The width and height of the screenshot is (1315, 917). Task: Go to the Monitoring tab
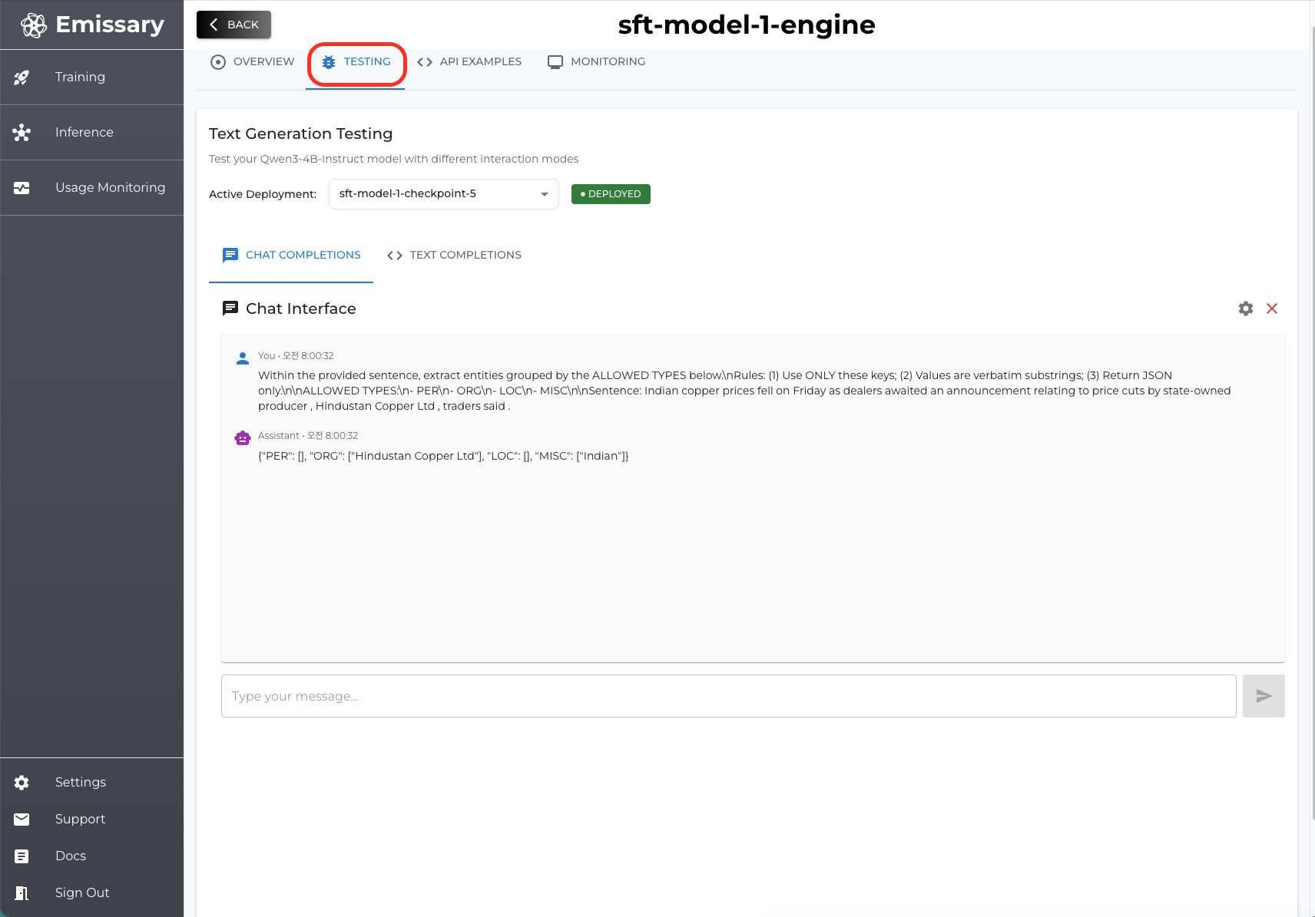pos(597,62)
